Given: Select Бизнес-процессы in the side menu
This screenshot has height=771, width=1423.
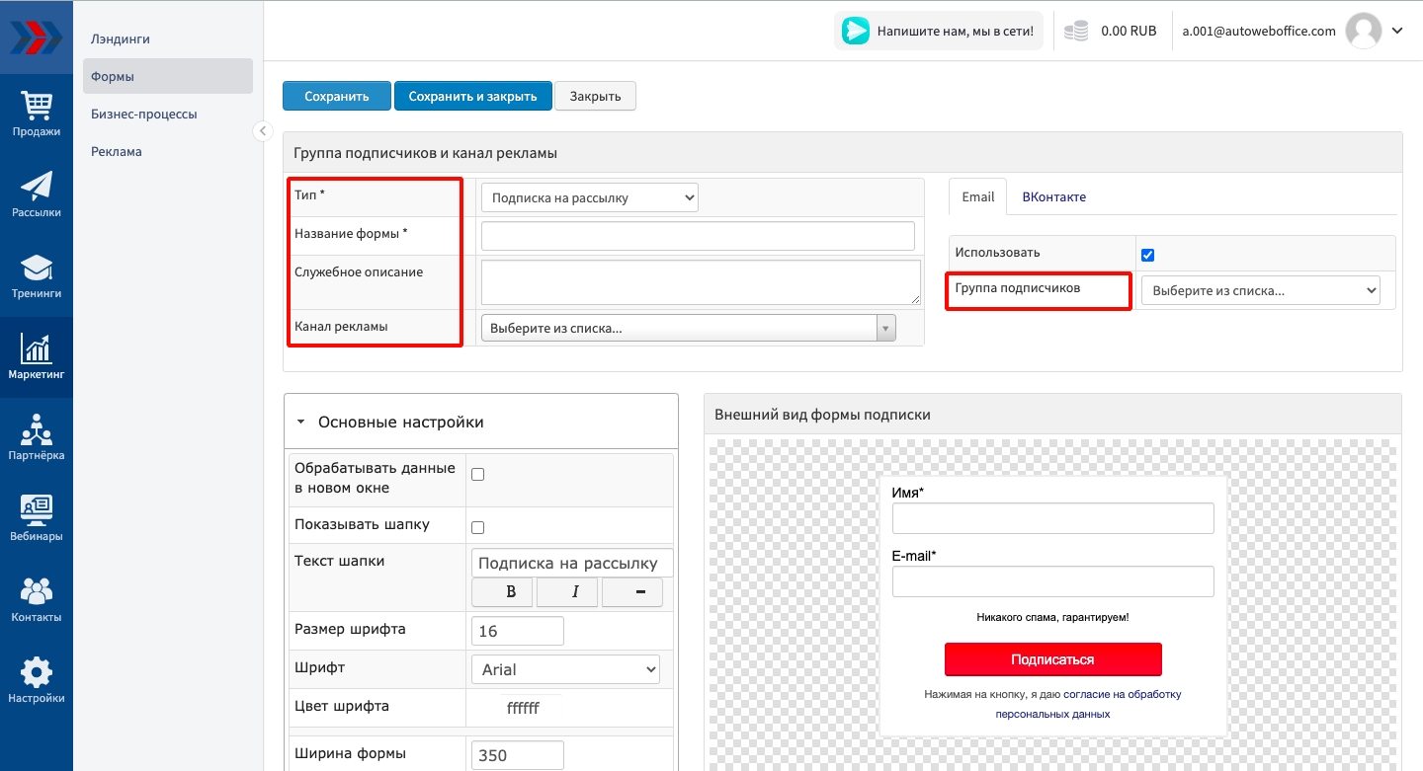Looking at the screenshot, I should point(144,115).
